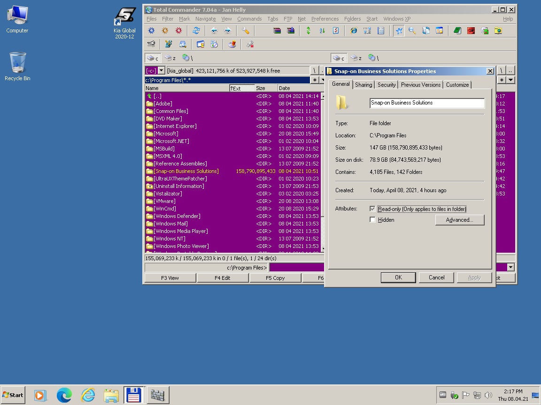Viewport: 541px width, 405px height.
Task: Click the blue forward arrow toolbar icon
Action: tap(228, 30)
